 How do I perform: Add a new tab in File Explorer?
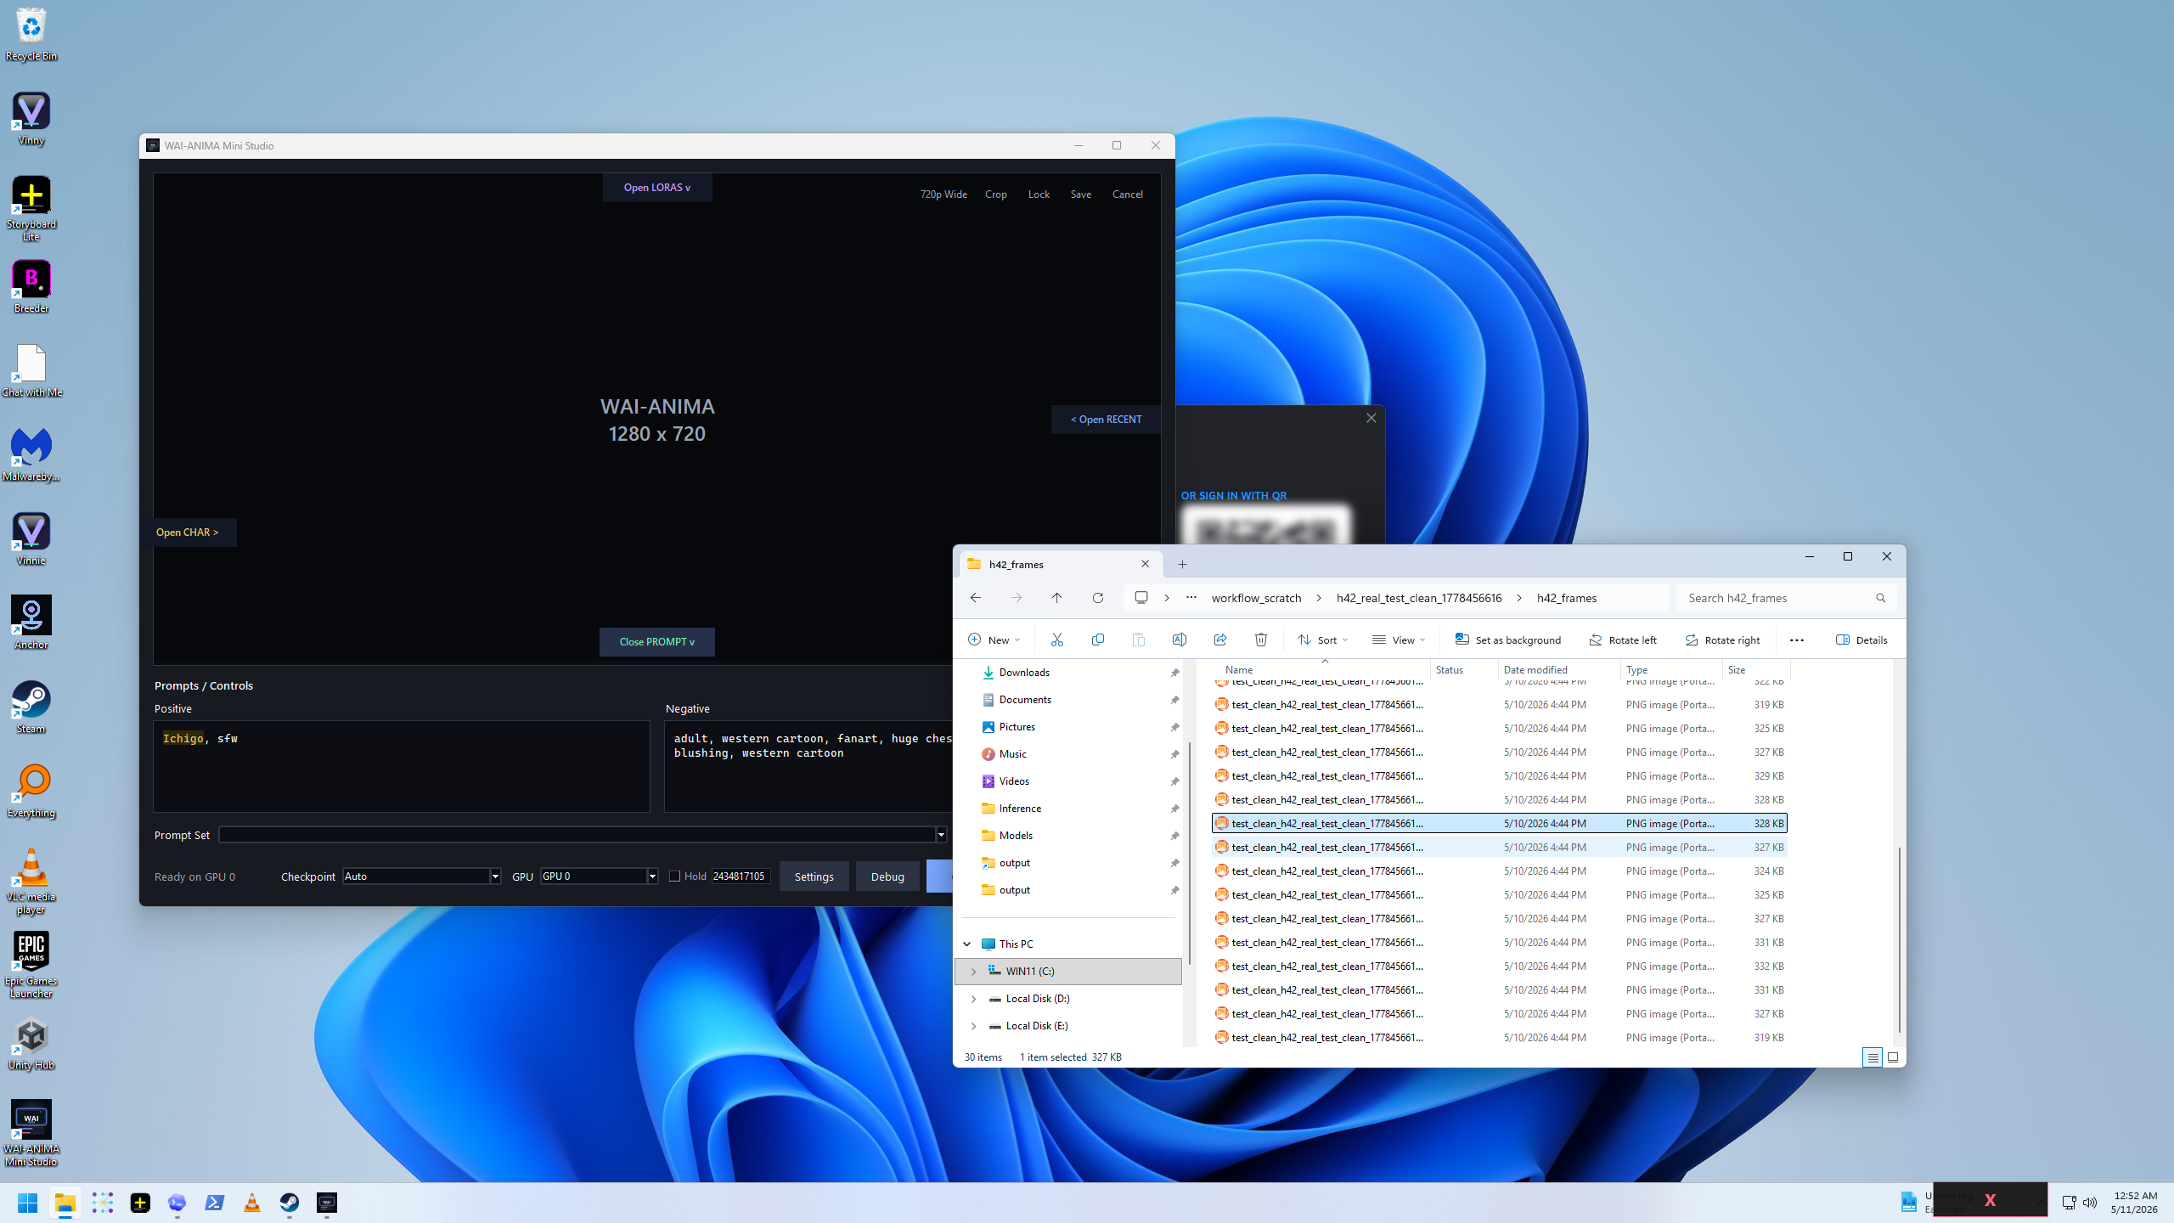coord(1182,564)
